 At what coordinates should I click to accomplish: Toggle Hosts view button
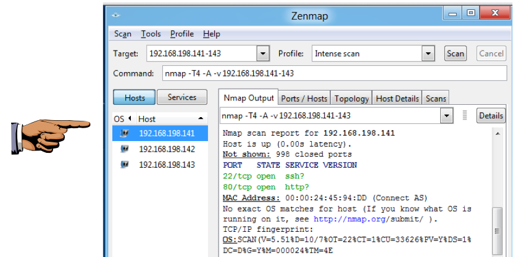pyautogui.click(x=135, y=97)
